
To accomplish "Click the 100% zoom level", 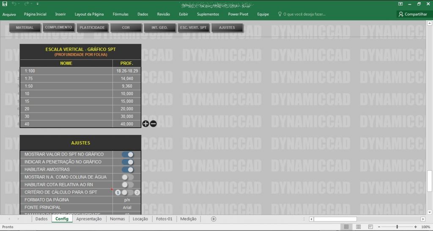I will 425,227.
